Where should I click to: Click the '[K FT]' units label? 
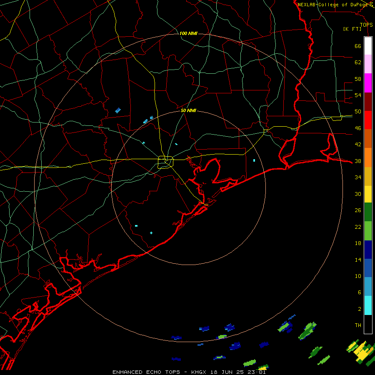[x=352, y=29]
